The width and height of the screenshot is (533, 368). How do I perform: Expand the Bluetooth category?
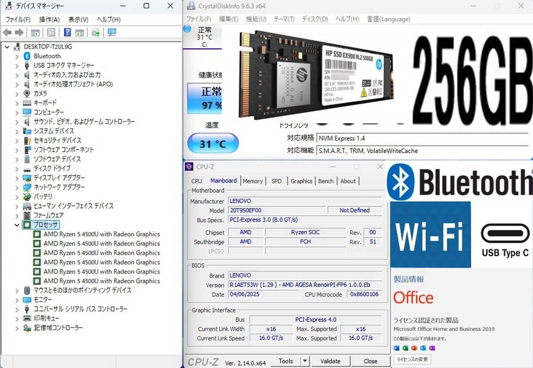pyautogui.click(x=17, y=56)
